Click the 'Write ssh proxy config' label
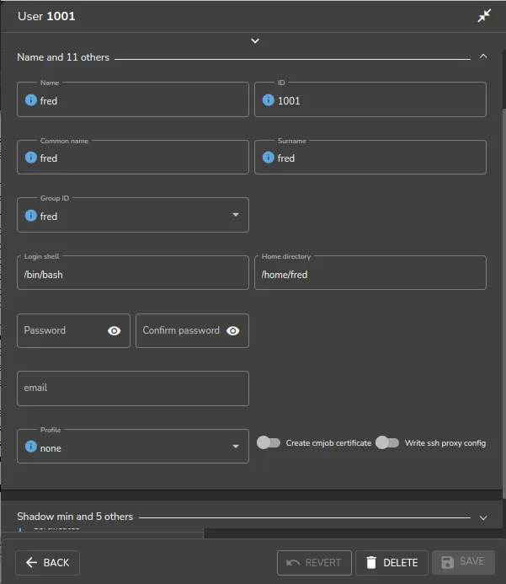The height and width of the screenshot is (584, 506). [445, 443]
